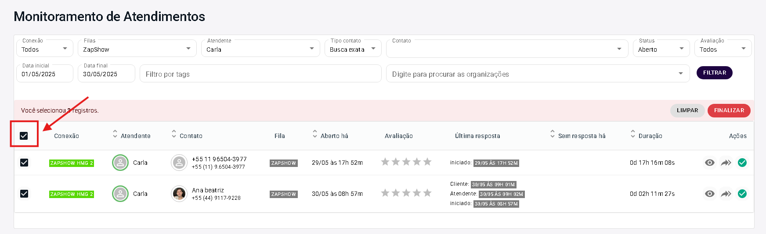Open the Status dropdown set to Aberto
This screenshot has width=766, height=234.
(x=661, y=49)
